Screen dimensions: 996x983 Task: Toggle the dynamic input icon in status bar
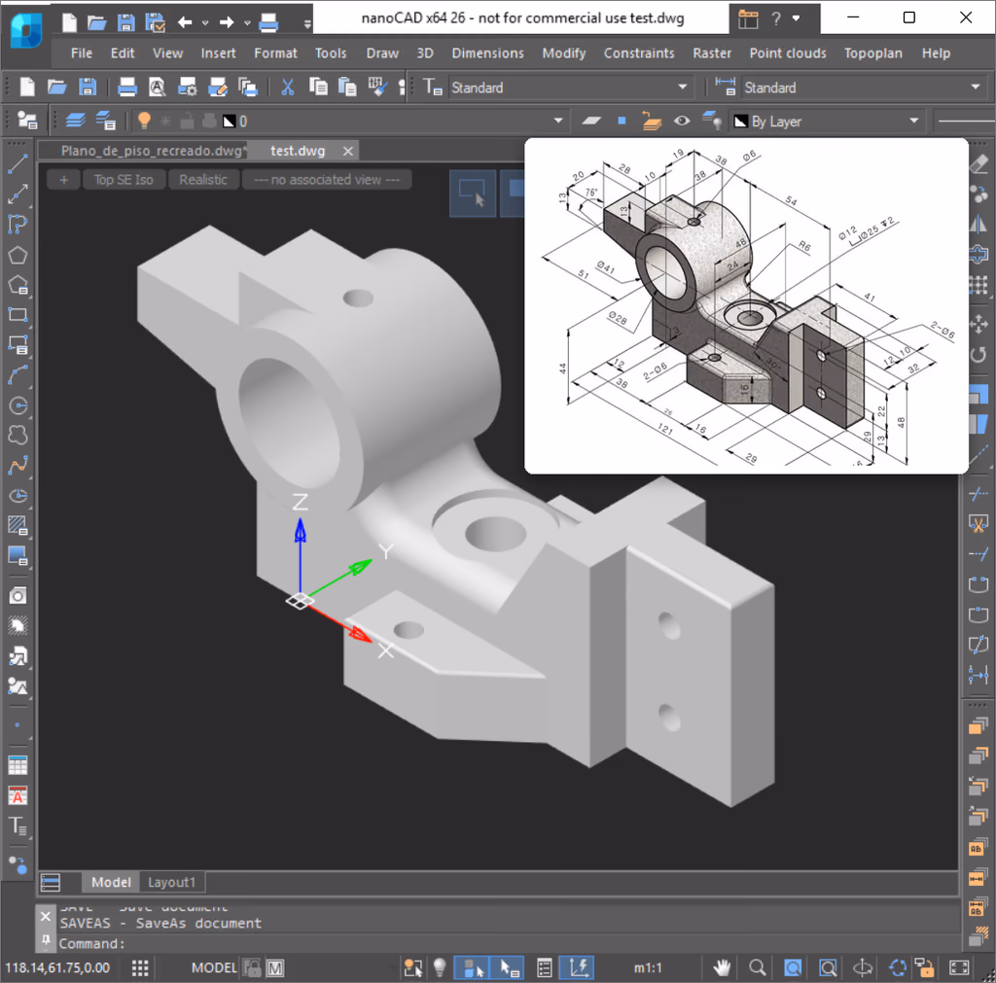[x=577, y=967]
